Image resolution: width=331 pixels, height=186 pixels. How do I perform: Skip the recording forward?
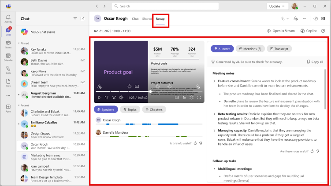[x=114, y=98]
